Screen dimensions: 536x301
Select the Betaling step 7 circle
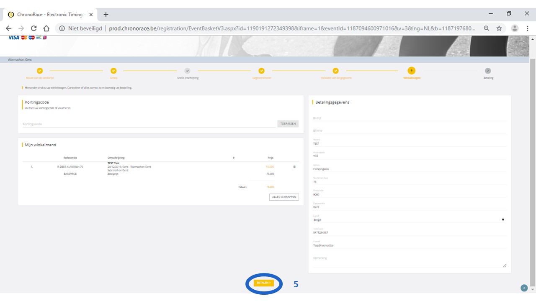coord(488,71)
